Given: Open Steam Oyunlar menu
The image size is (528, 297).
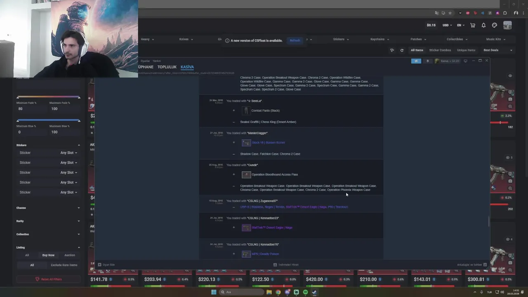Looking at the screenshot, I should coord(145,61).
